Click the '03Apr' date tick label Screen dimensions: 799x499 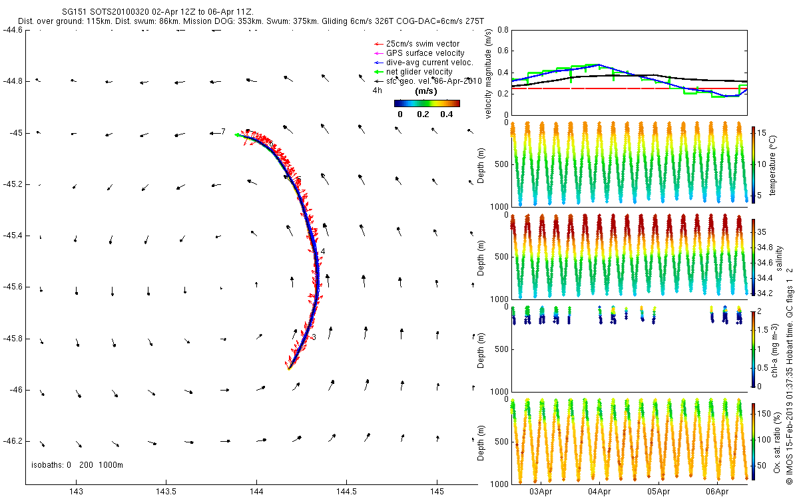[x=541, y=492]
